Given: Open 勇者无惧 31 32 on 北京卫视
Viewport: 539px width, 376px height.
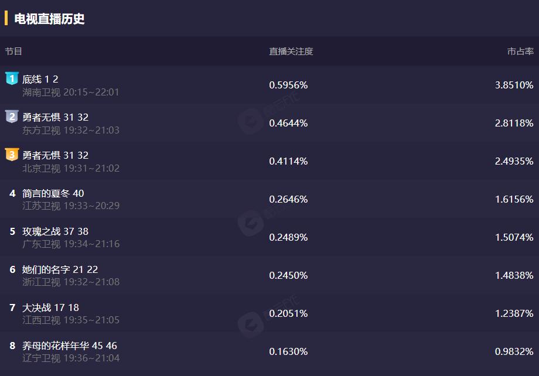Looking at the screenshot, I should (55, 155).
